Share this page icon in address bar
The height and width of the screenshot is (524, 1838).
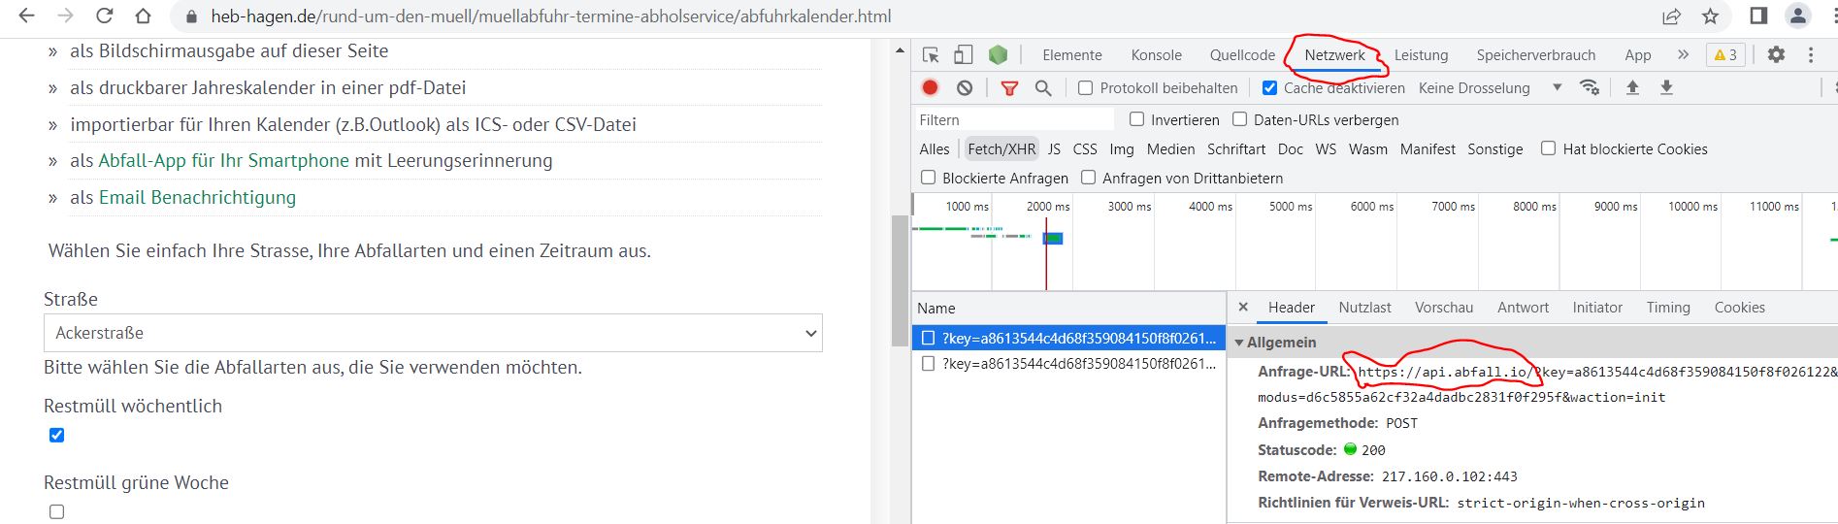click(1671, 16)
